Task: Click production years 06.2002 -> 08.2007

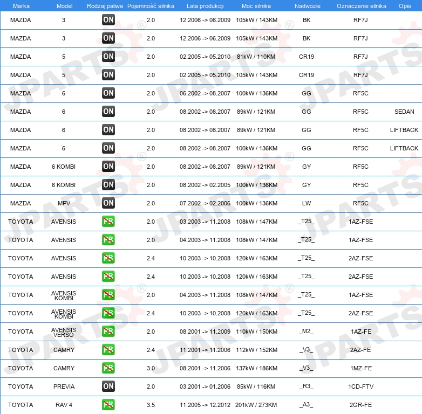Action: pos(205,93)
